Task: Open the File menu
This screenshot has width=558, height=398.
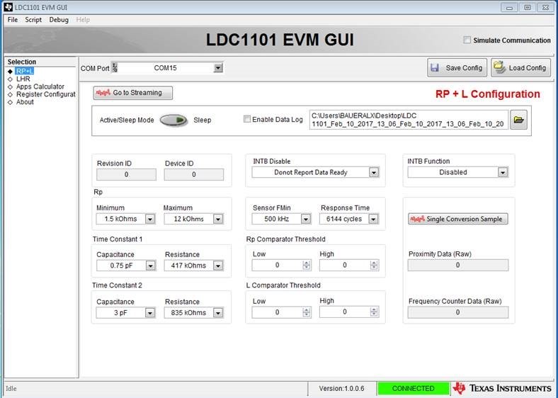Action: click(13, 20)
